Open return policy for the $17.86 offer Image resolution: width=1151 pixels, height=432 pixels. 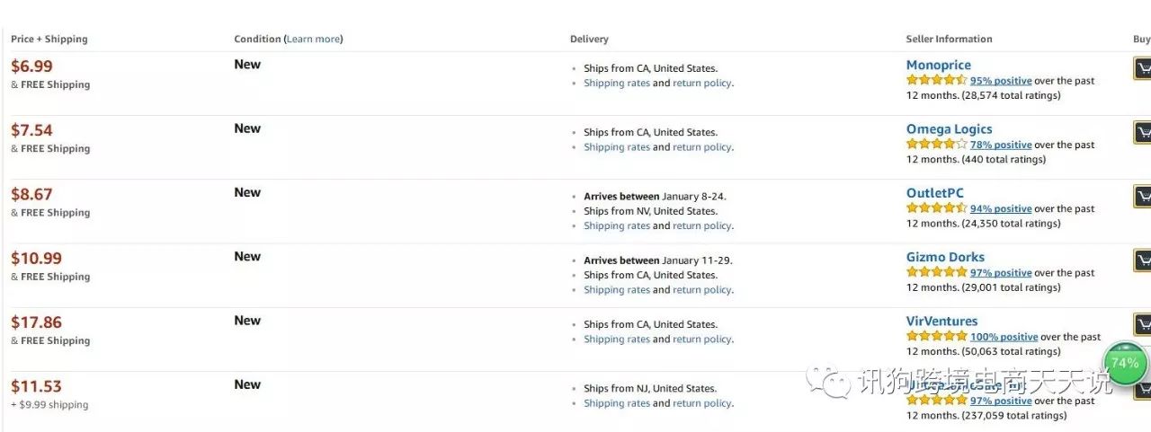[701, 339]
